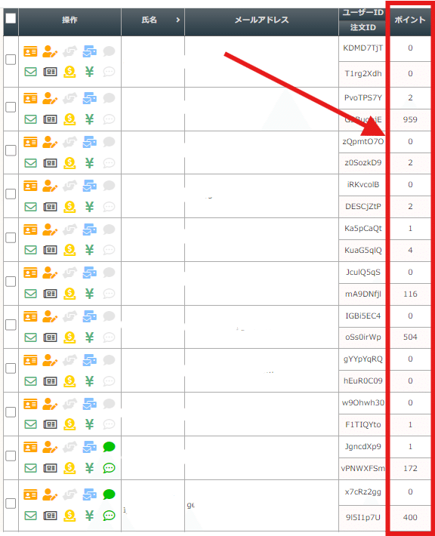The image size is (435, 536).
Task: Select the checkbox for IGBi5EC4 row
Action: 11,325
